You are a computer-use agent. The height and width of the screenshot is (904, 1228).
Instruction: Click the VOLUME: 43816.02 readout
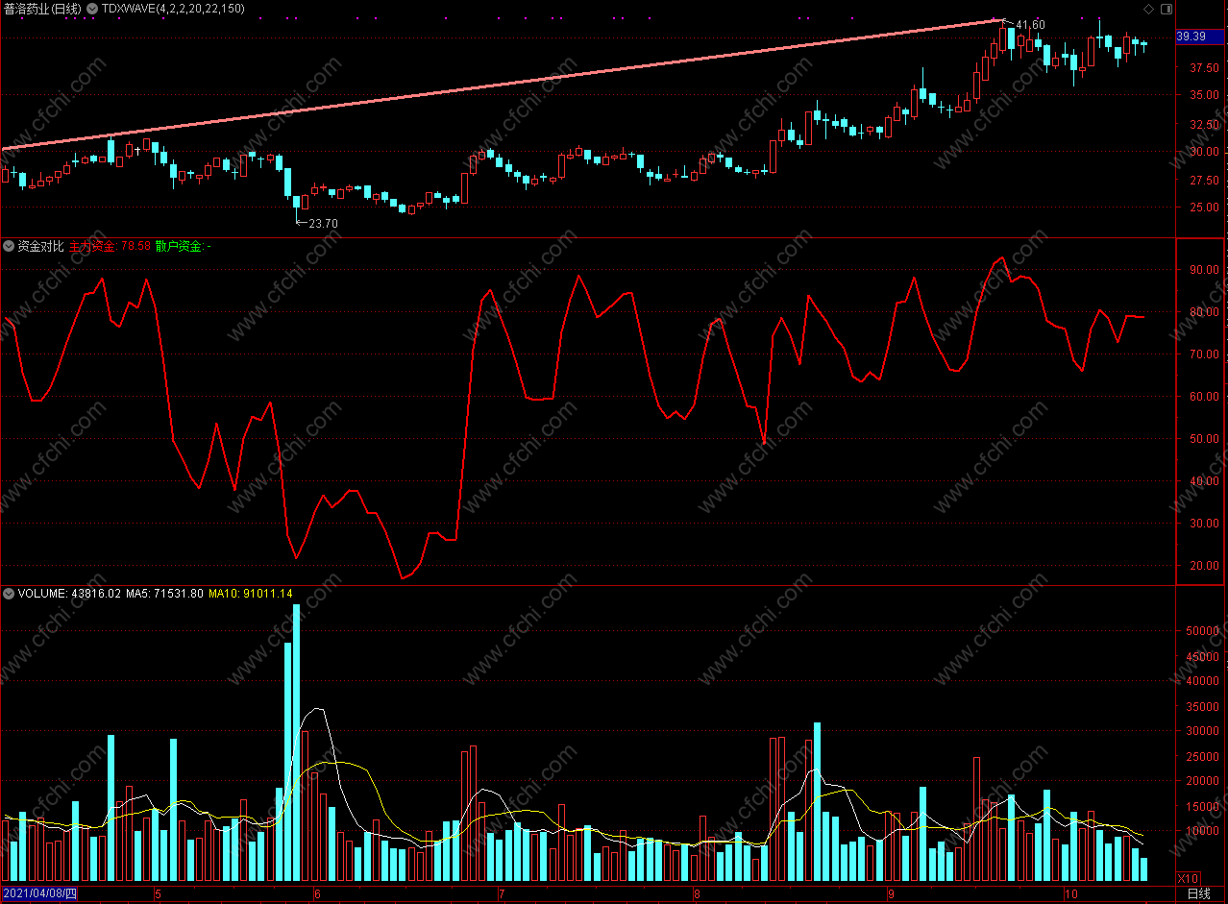click(x=69, y=594)
